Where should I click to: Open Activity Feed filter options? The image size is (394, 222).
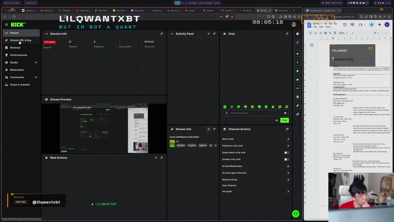(208, 34)
